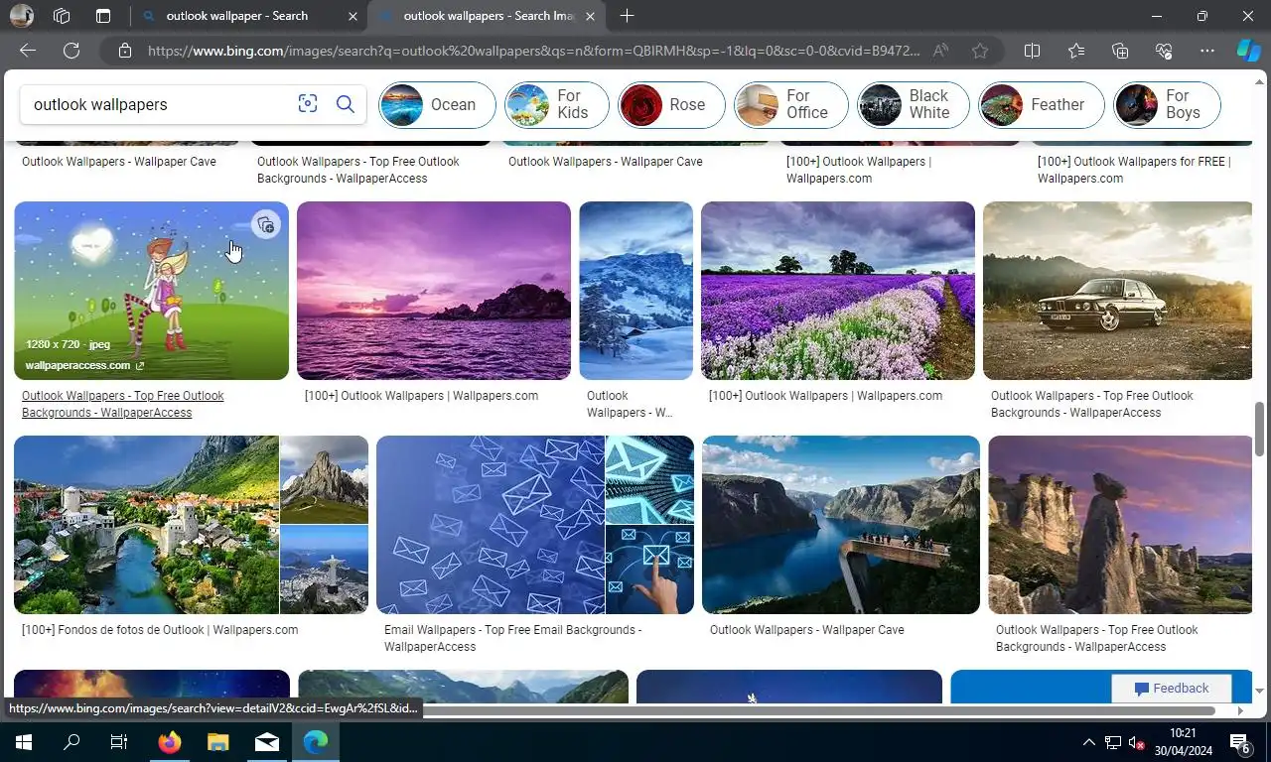
Task: Click the magnifier search button in Bing box
Action: click(346, 104)
